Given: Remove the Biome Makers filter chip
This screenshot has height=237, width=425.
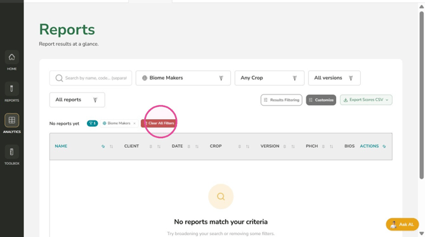Looking at the screenshot, I should coord(134,123).
